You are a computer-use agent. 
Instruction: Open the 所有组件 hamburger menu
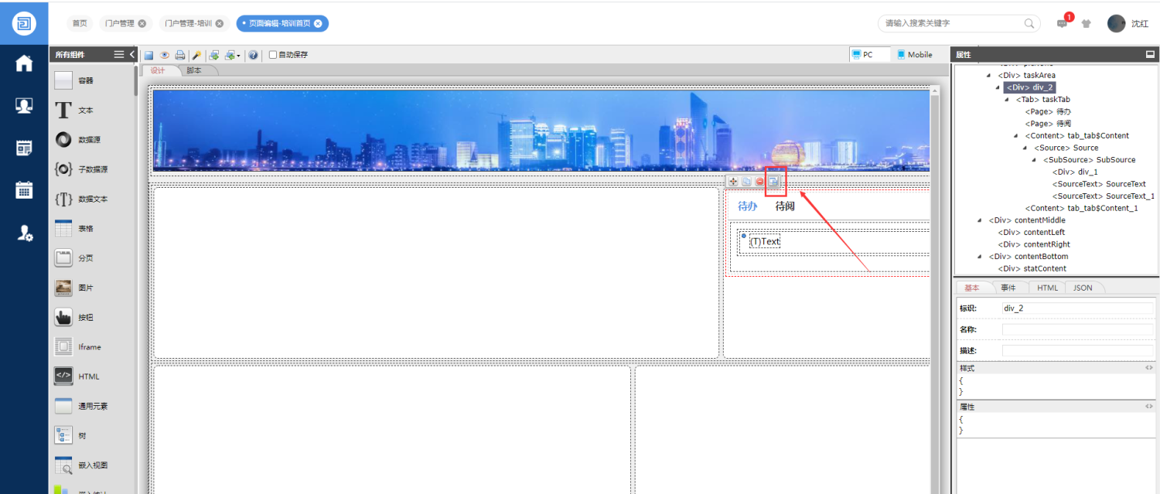click(119, 55)
